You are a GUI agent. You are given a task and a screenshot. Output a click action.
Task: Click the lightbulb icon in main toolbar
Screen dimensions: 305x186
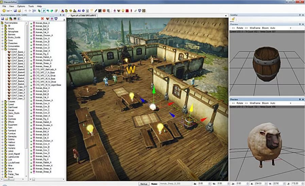pos(123,11)
